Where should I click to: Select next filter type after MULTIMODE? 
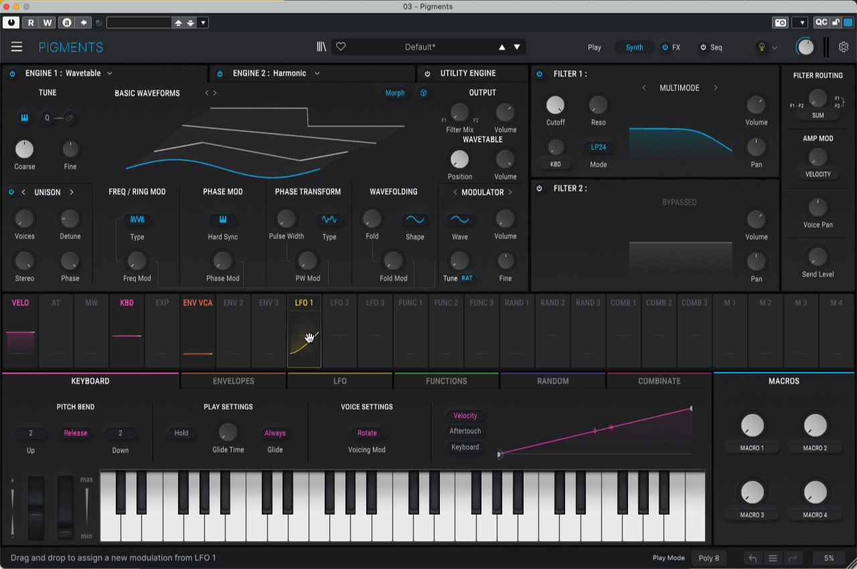[x=715, y=88]
